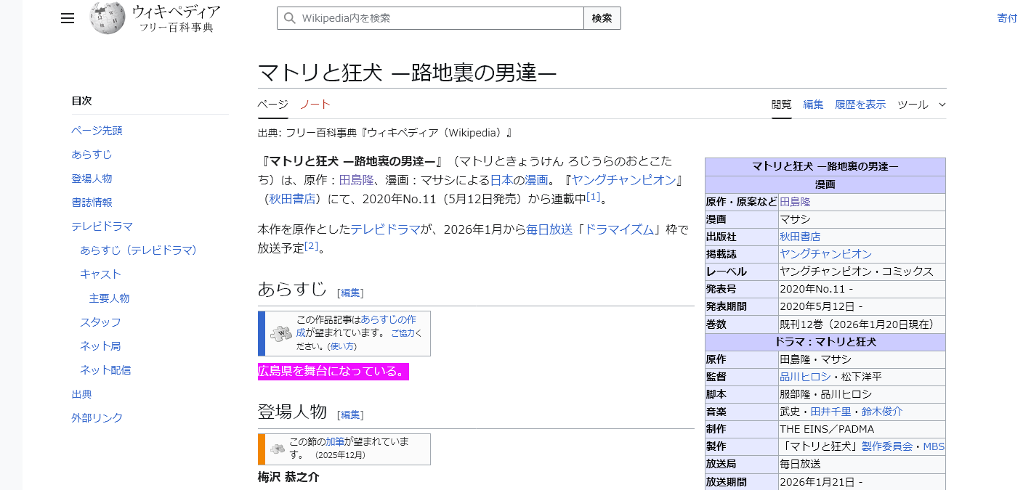Click the 寄付 donate link
Image resolution: width=1023 pixels, height=490 pixels.
(x=1007, y=18)
